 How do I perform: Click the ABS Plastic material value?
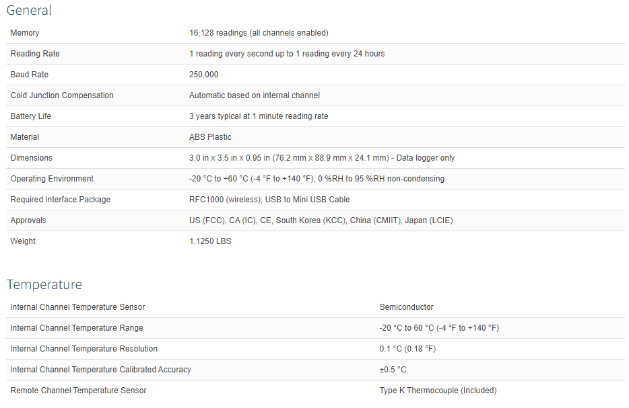(x=210, y=137)
